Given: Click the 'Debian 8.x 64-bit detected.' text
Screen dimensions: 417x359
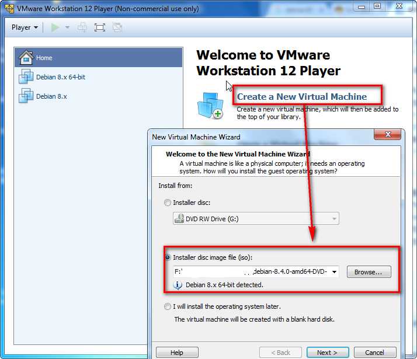Looking at the screenshot, I should tap(224, 285).
